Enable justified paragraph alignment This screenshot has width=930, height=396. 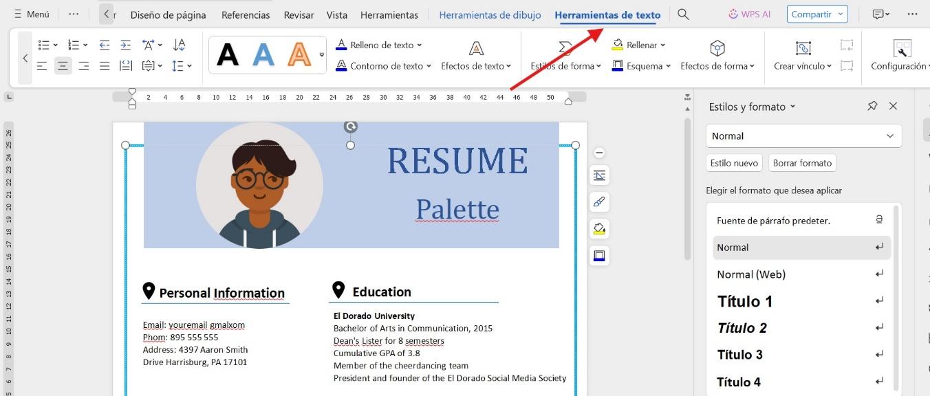104,65
